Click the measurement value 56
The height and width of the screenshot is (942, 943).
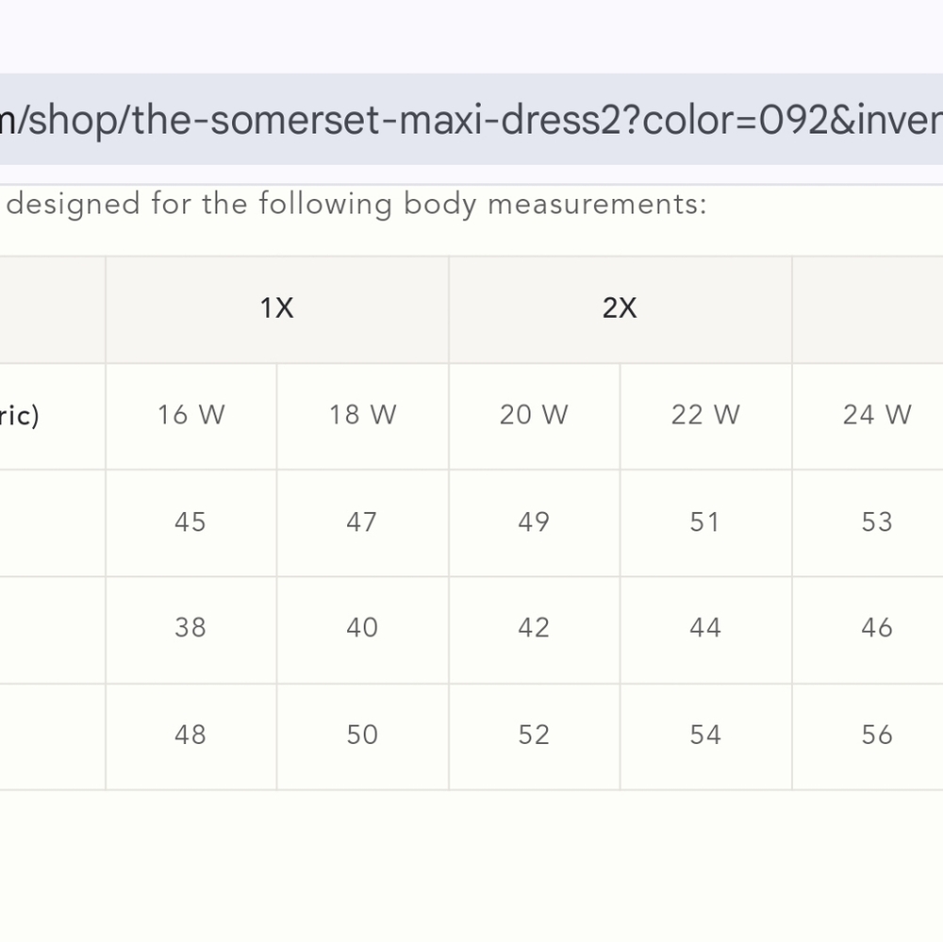click(877, 735)
